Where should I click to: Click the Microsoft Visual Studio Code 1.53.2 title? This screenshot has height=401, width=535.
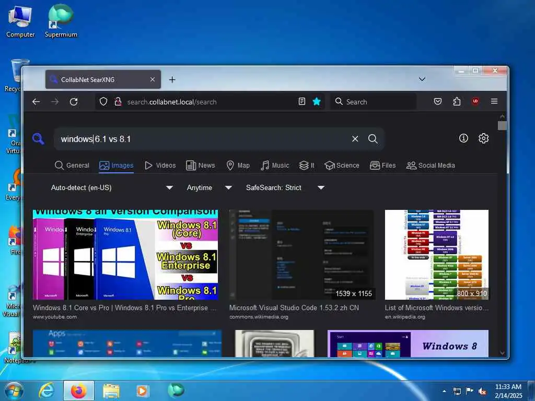pos(294,308)
